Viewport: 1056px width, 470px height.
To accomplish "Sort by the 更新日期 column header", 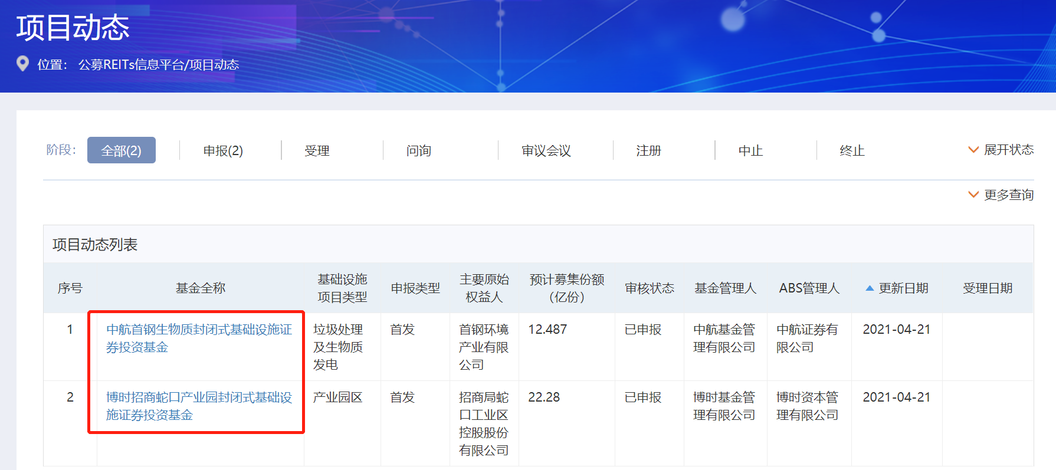I will click(903, 288).
